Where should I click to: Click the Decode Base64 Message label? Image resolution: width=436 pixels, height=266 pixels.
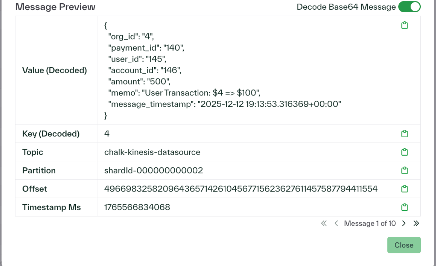click(346, 7)
